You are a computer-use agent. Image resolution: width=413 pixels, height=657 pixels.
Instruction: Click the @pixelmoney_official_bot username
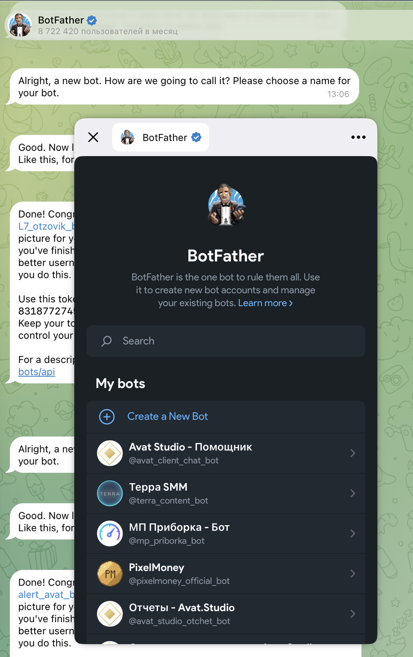tap(179, 581)
